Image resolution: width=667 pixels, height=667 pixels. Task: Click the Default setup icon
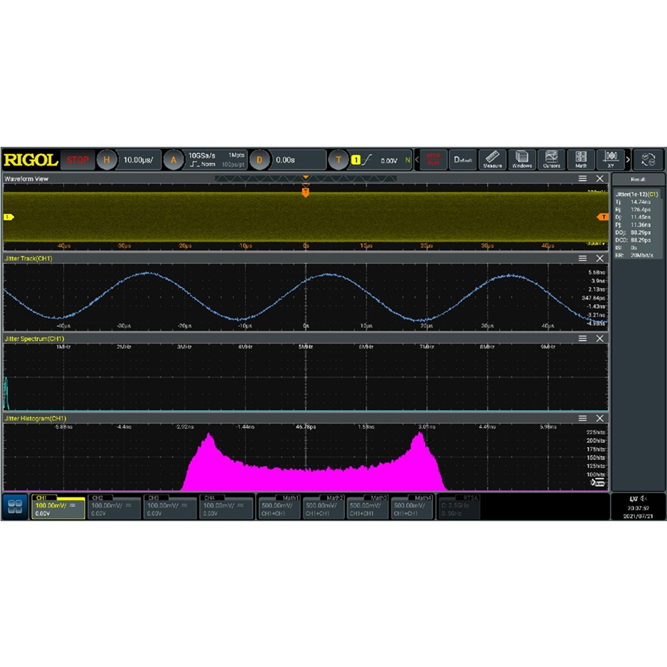[463, 160]
